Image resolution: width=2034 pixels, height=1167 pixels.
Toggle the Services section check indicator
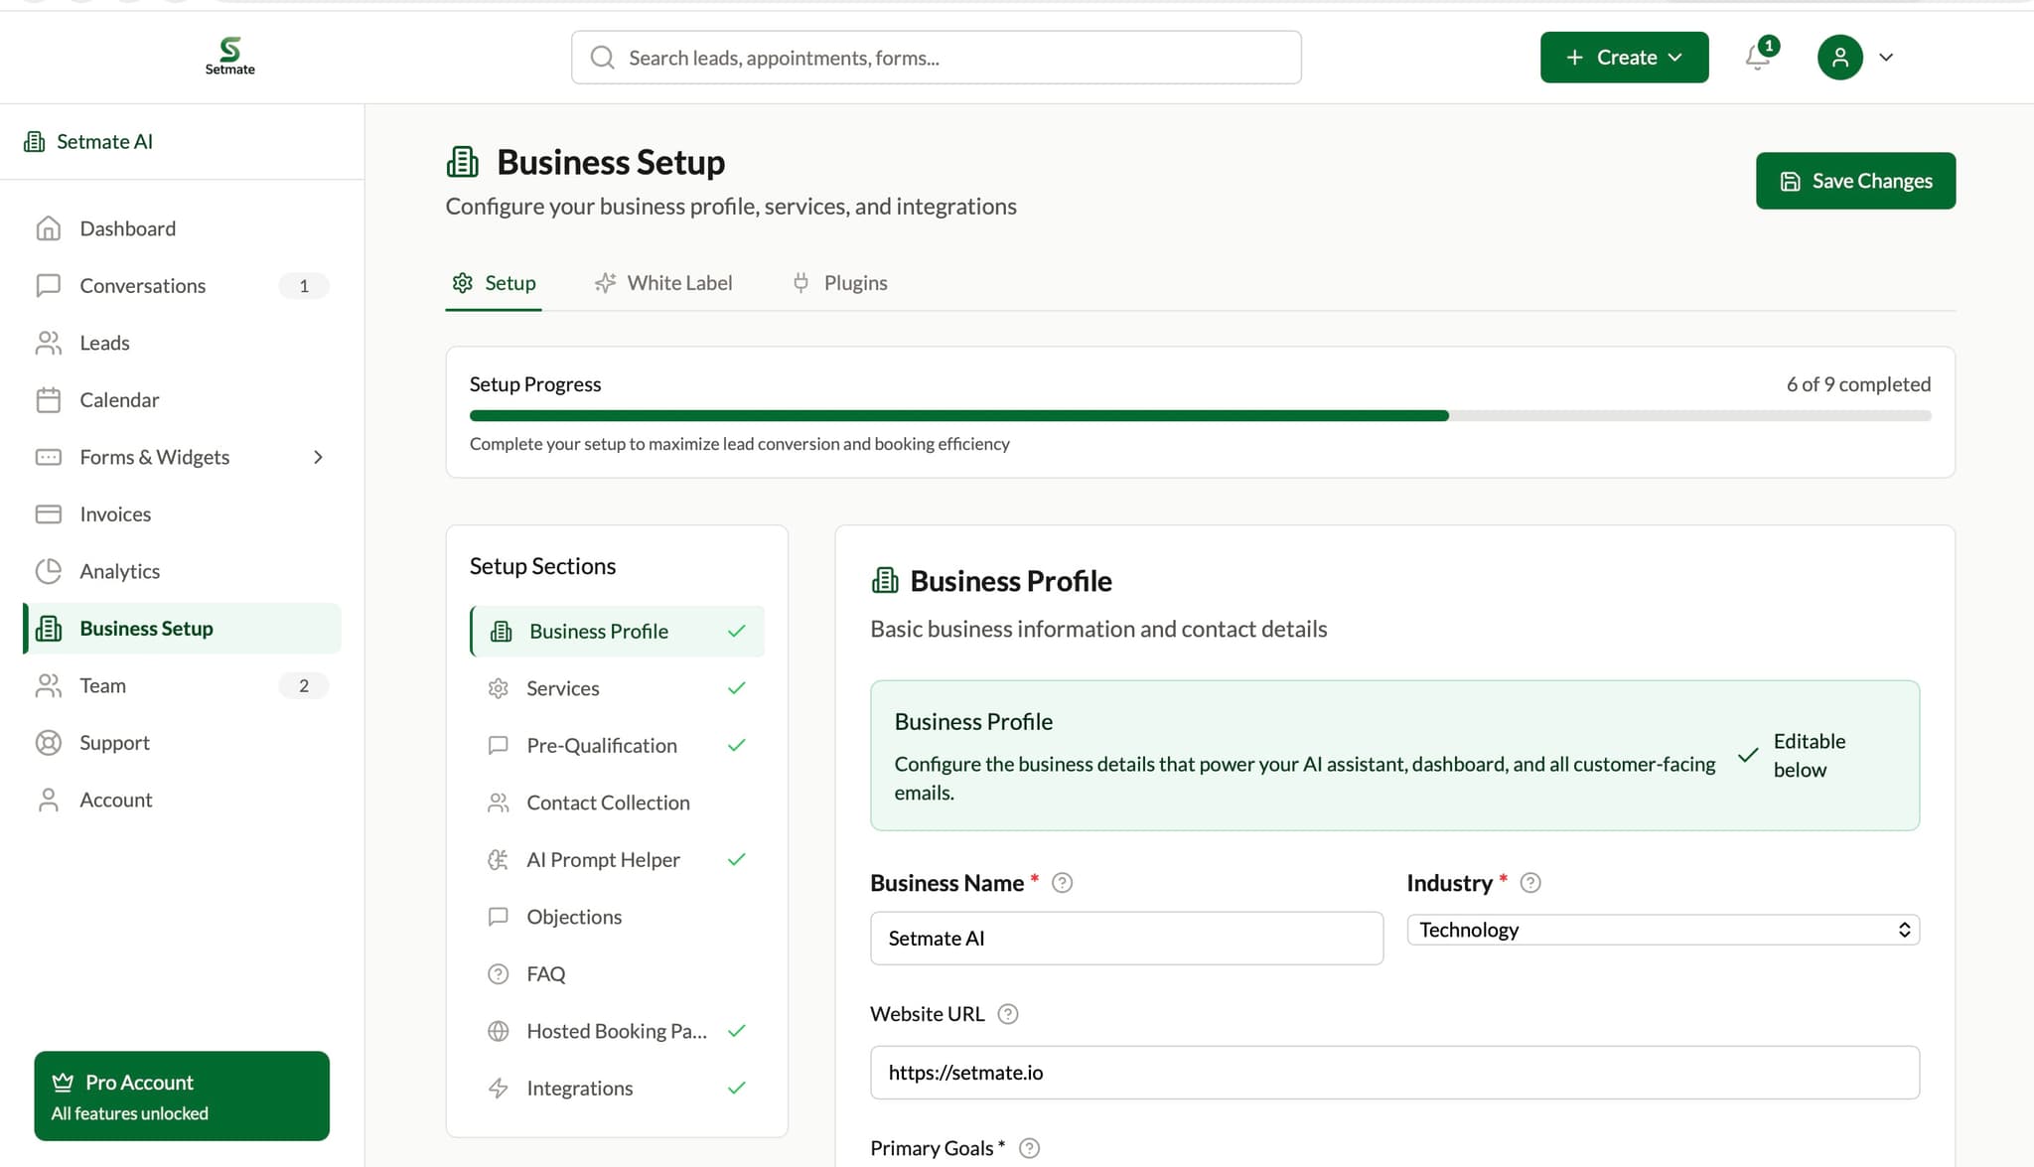(736, 687)
